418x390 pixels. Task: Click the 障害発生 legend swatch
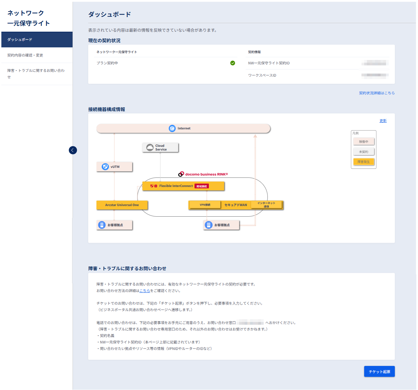(x=363, y=162)
